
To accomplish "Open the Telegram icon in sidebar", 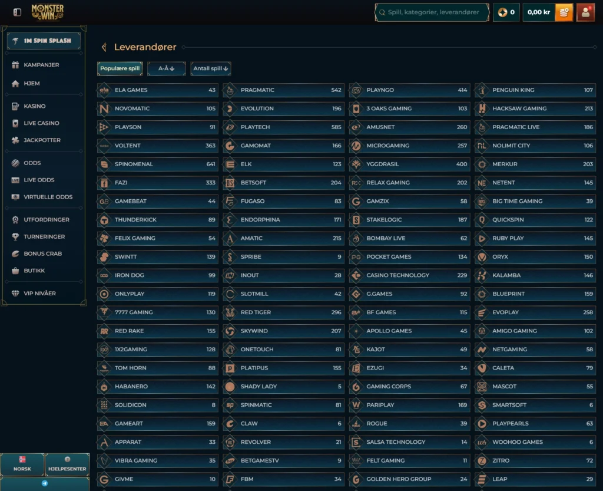I will 45,483.
